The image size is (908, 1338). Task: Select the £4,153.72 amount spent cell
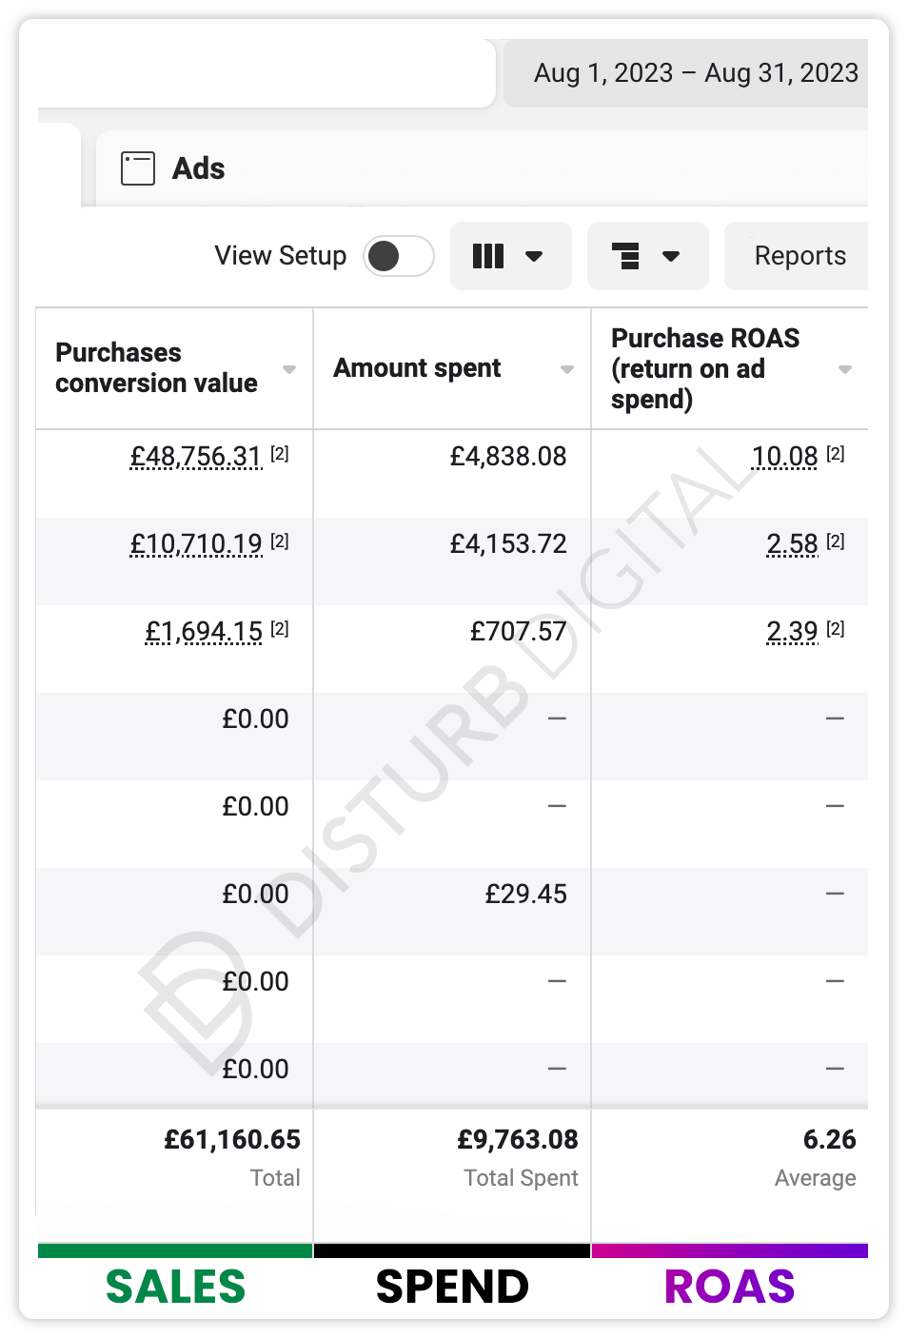508,544
